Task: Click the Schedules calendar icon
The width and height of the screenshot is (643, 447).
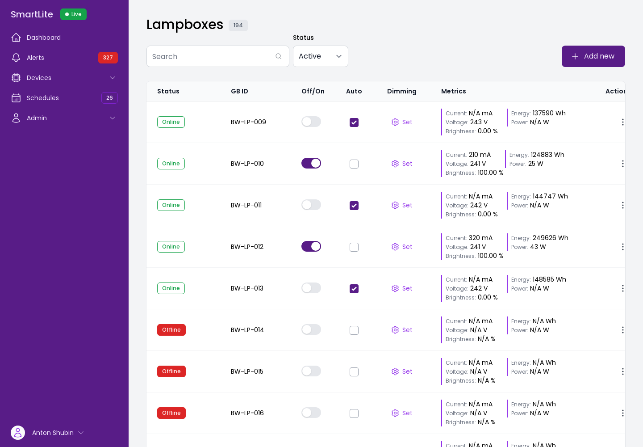Action: [16, 98]
